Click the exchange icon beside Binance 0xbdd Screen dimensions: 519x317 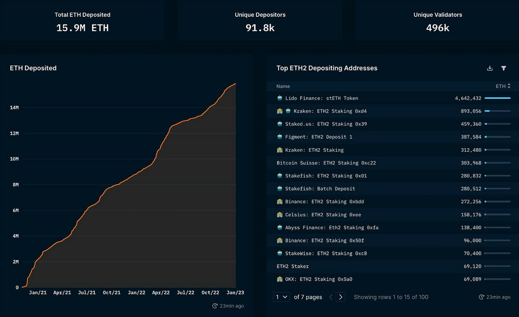[279, 202]
